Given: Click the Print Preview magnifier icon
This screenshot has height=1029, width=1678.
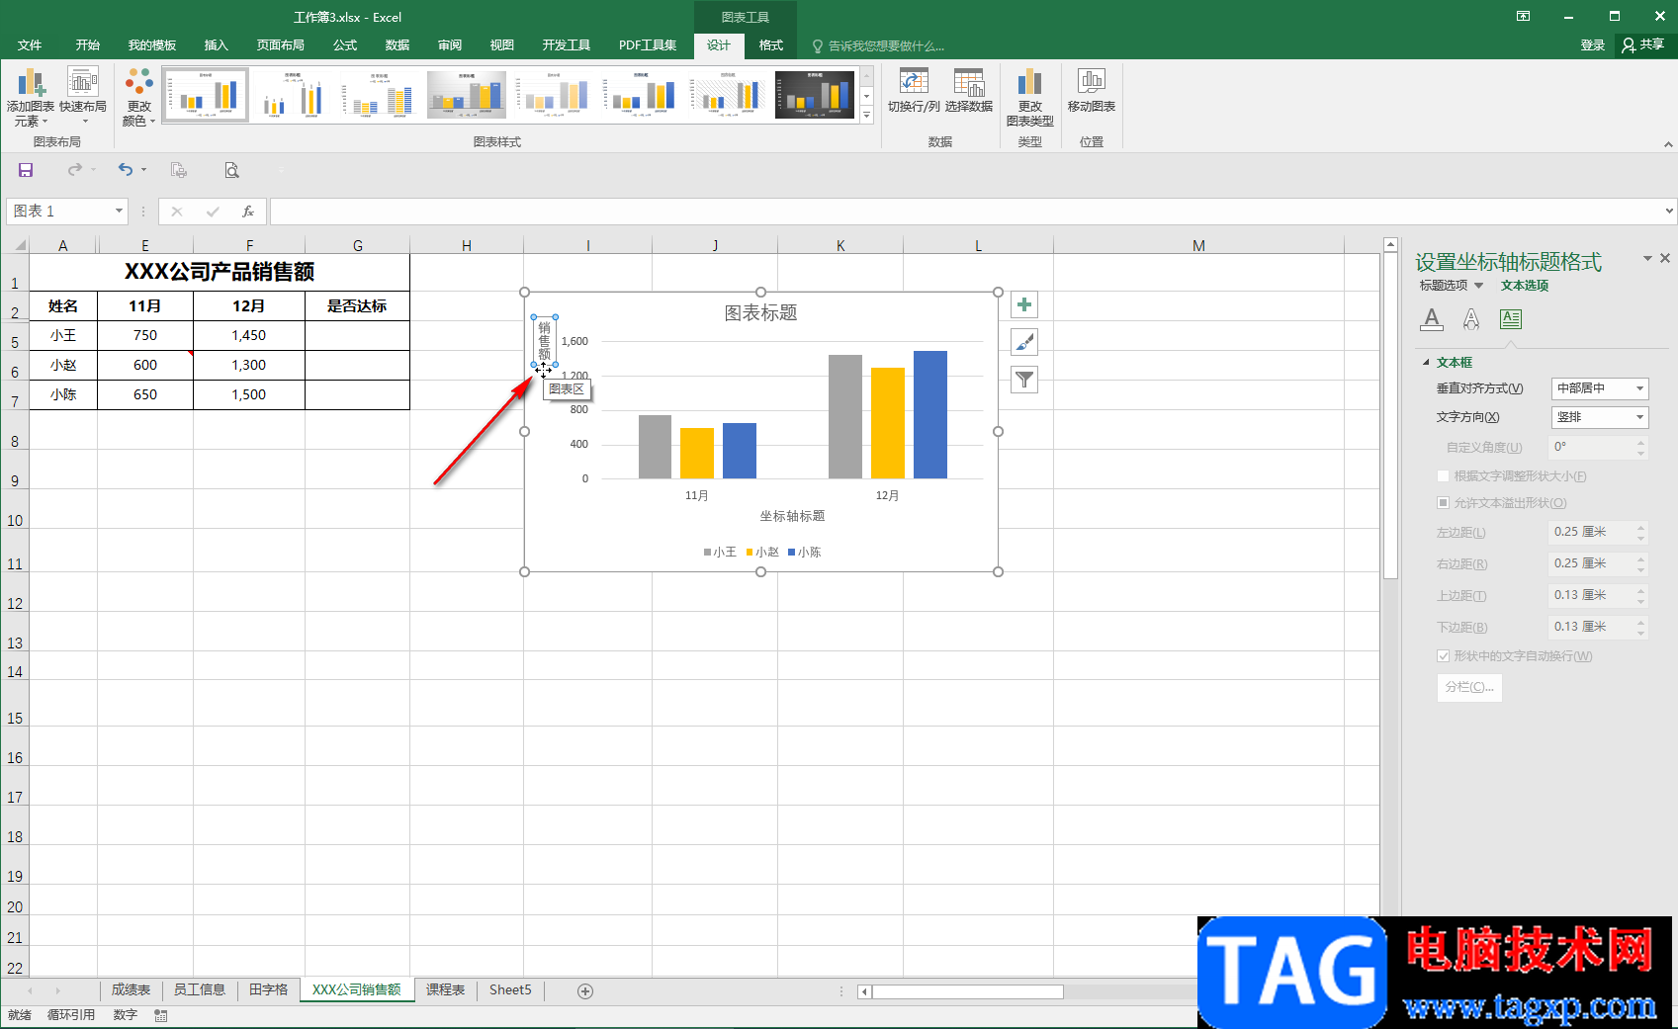Looking at the screenshot, I should [231, 170].
